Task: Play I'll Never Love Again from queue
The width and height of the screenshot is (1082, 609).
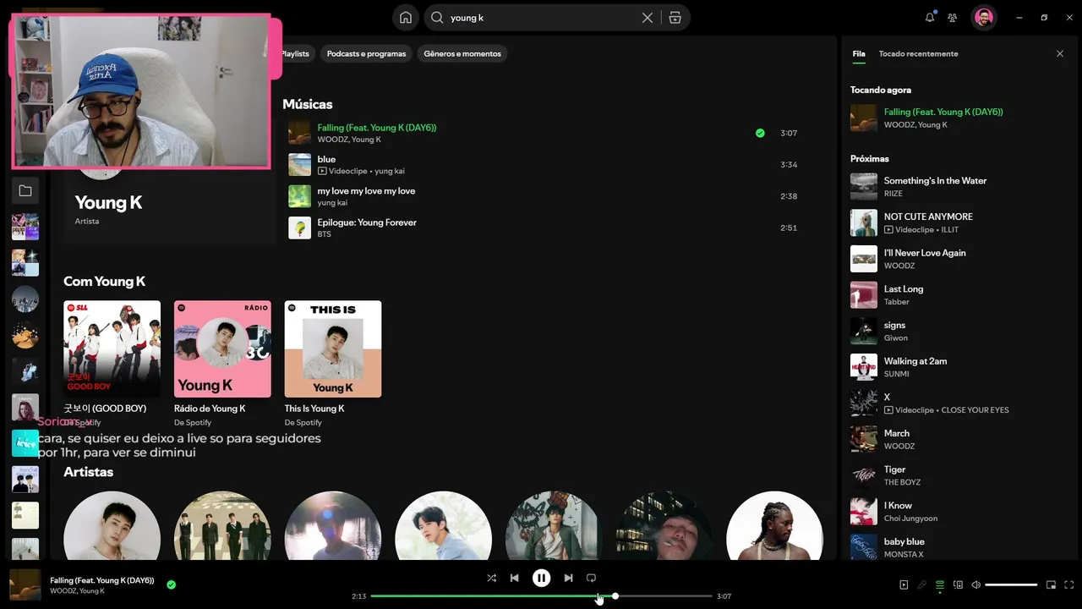Action: coord(958,259)
